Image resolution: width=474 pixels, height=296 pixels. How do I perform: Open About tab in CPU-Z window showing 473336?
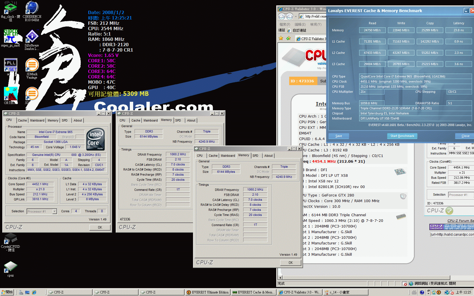[x=191, y=120]
